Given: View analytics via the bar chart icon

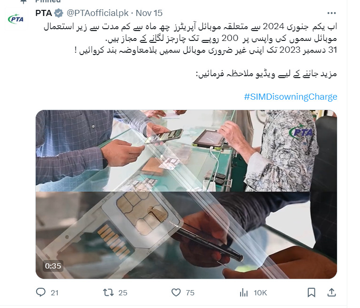Looking at the screenshot, I should 243,292.
